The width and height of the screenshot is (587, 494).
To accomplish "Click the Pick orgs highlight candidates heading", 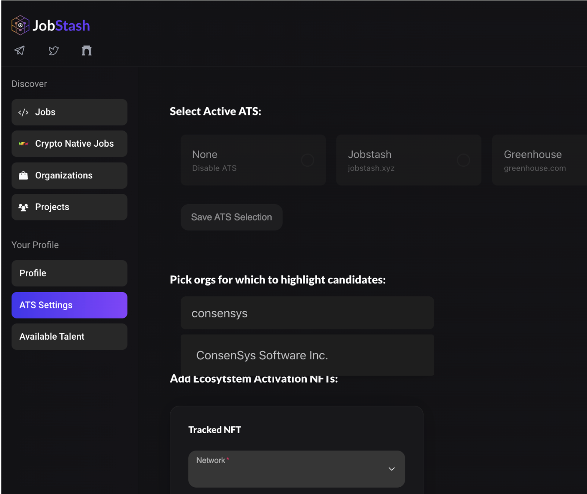I will pyautogui.click(x=278, y=280).
